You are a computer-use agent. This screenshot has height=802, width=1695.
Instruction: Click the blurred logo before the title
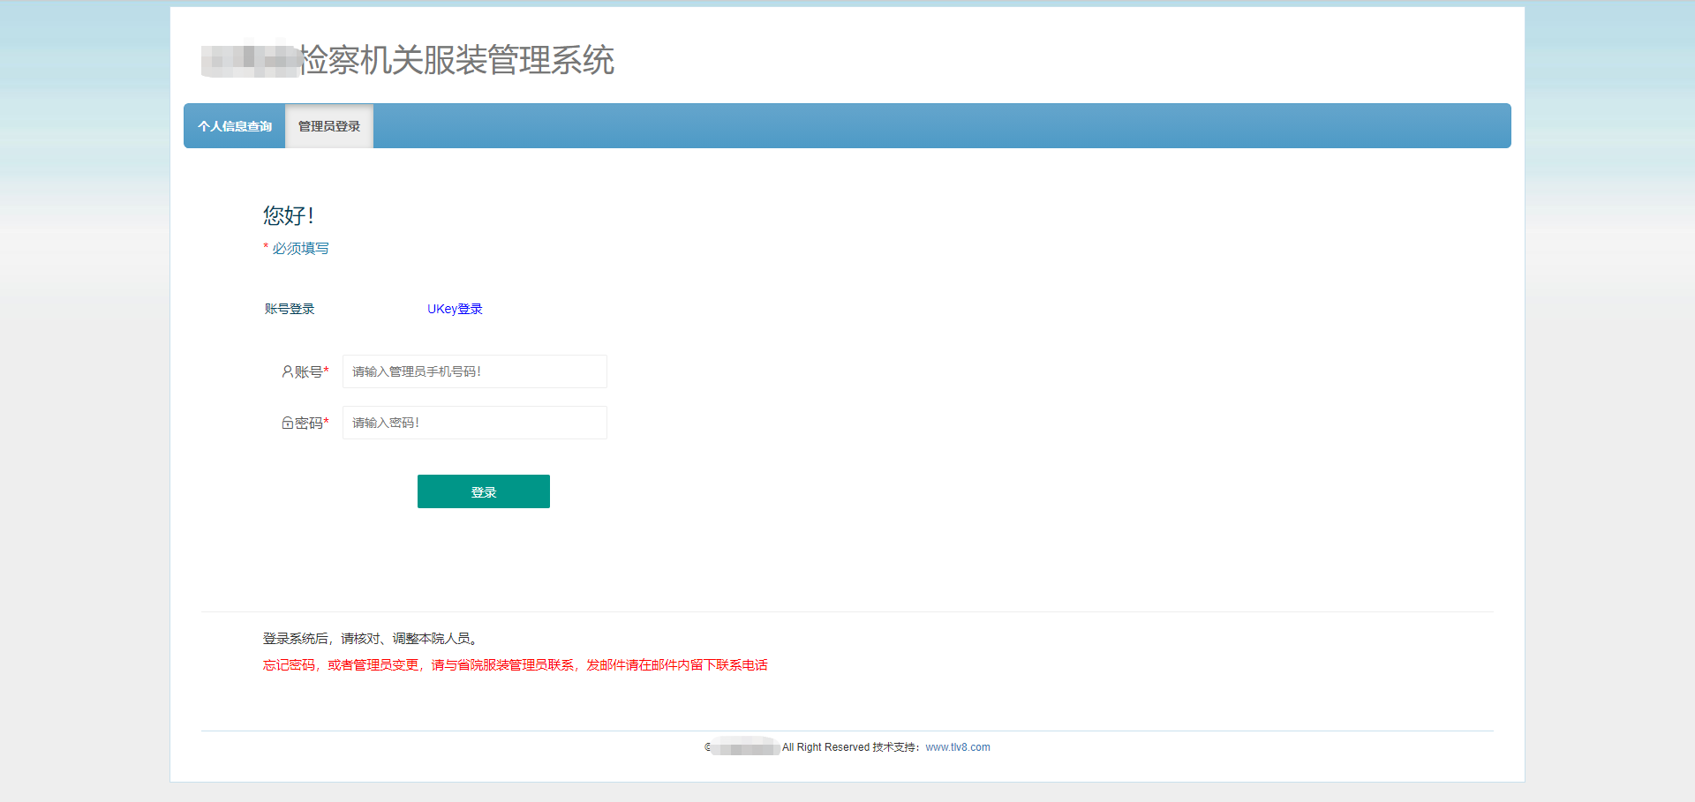tap(250, 60)
